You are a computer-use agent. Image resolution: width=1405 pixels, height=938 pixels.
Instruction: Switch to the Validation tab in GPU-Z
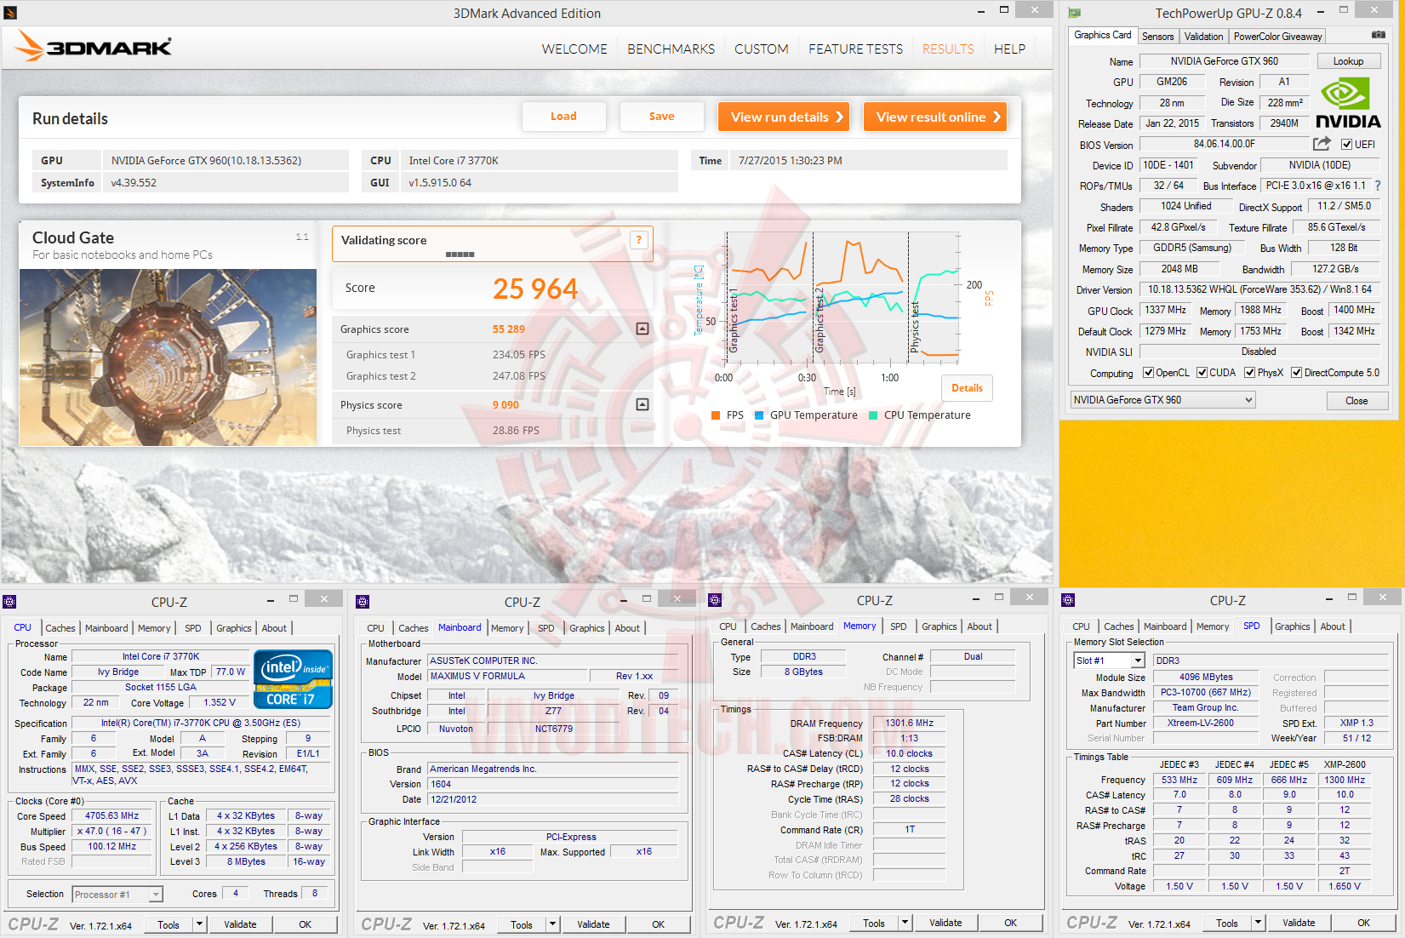pyautogui.click(x=1203, y=37)
